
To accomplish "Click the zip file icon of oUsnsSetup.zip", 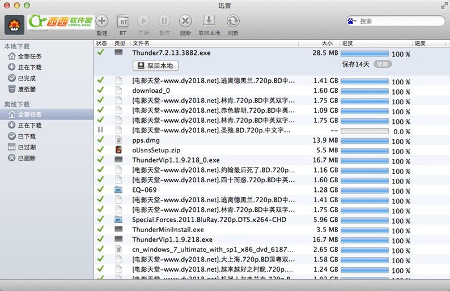I will [118, 149].
